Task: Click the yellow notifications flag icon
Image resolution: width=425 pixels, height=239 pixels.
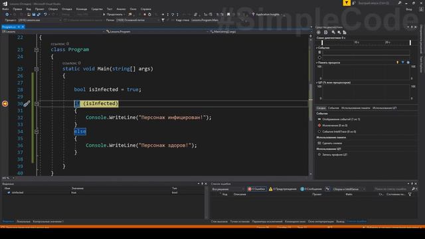Action: point(347,3)
